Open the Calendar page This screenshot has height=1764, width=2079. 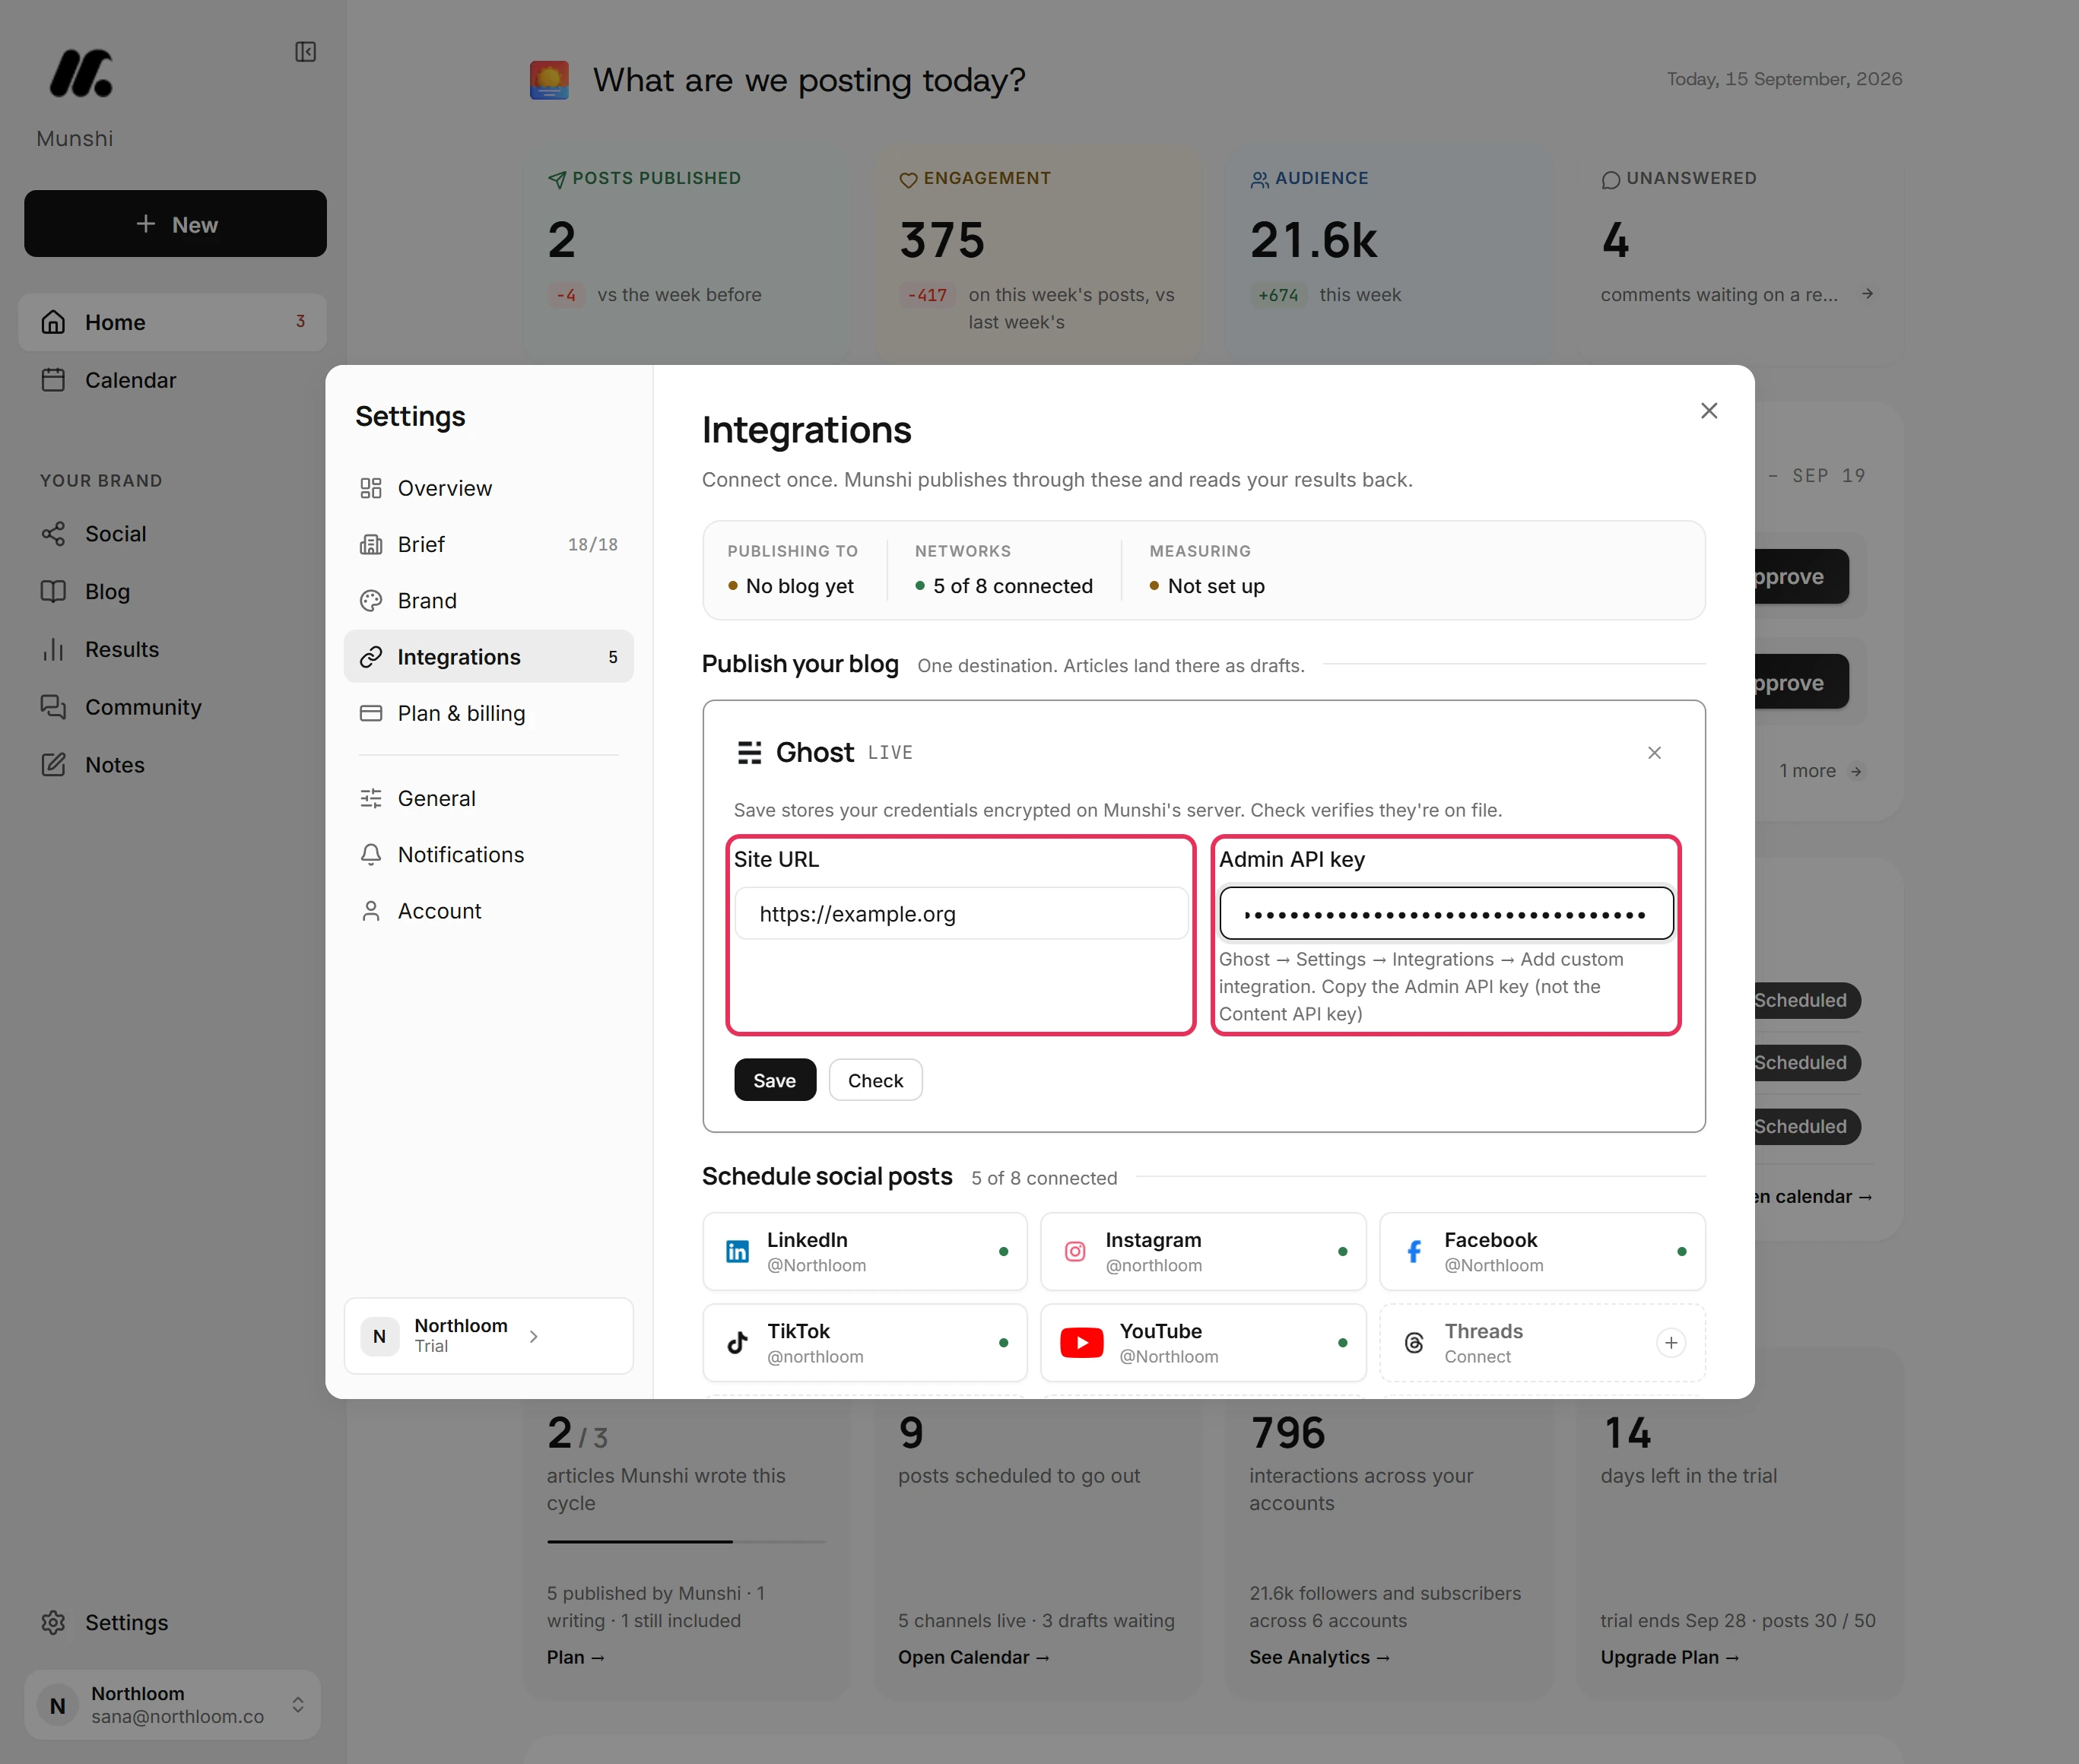pyautogui.click(x=172, y=380)
